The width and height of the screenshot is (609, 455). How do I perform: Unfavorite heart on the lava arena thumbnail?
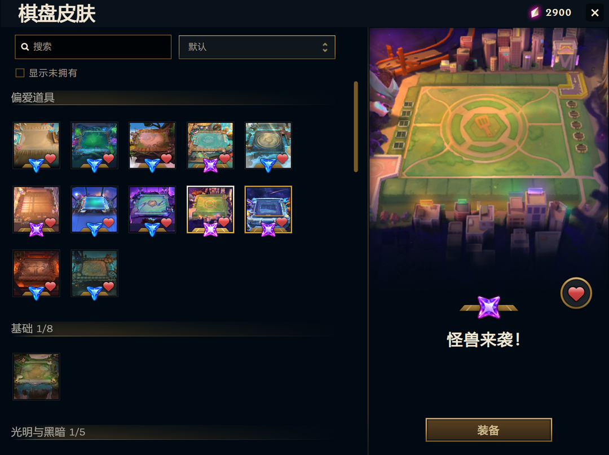pyautogui.click(x=51, y=286)
